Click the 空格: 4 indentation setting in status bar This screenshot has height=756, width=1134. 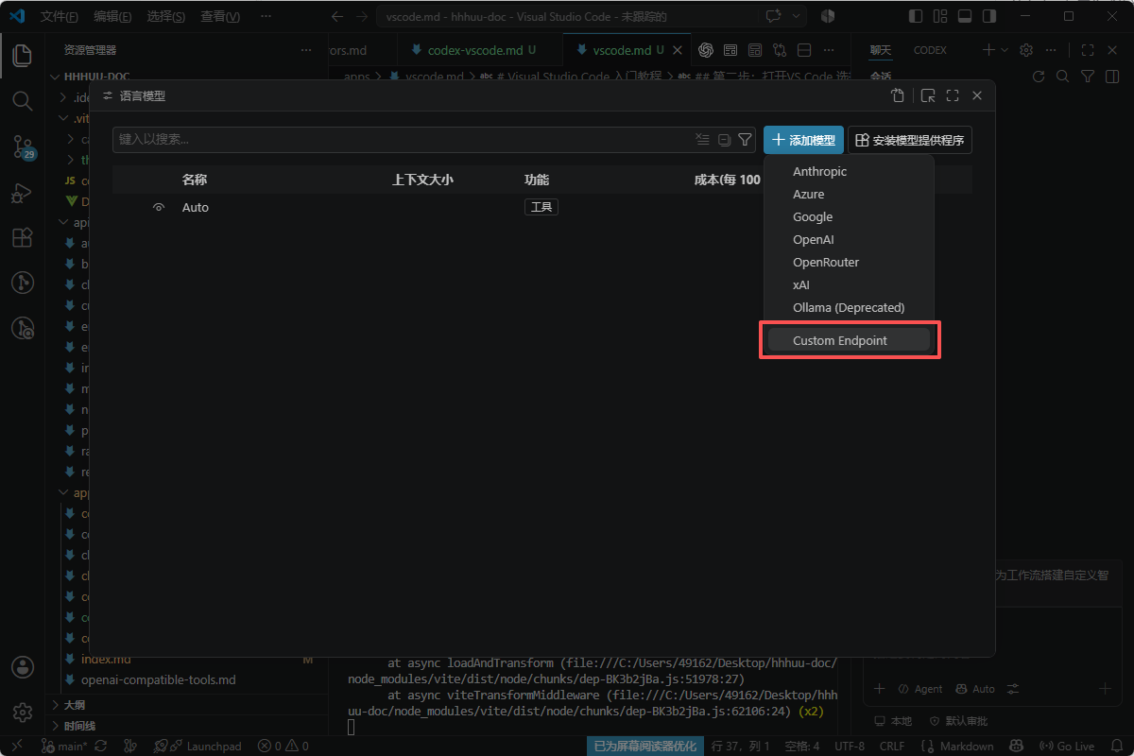click(x=802, y=746)
